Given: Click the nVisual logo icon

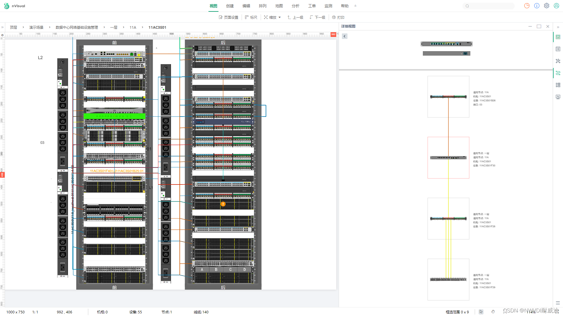Looking at the screenshot, I should click(x=6, y=6).
